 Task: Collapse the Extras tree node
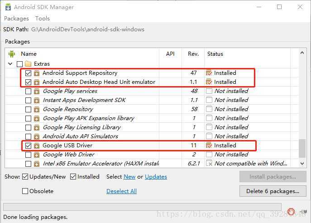click(10, 64)
